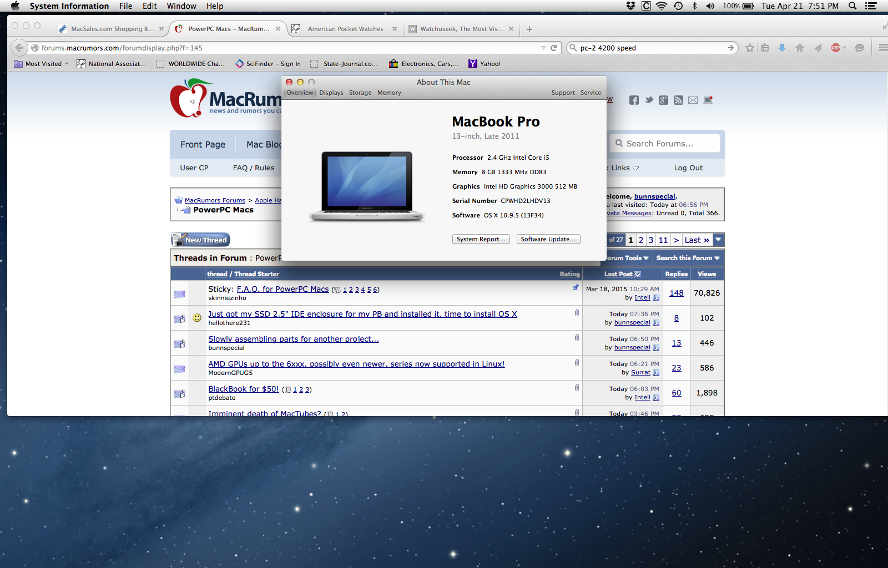Open the Adblock Plus toolbar icon
The height and width of the screenshot is (568, 888).
(836, 48)
